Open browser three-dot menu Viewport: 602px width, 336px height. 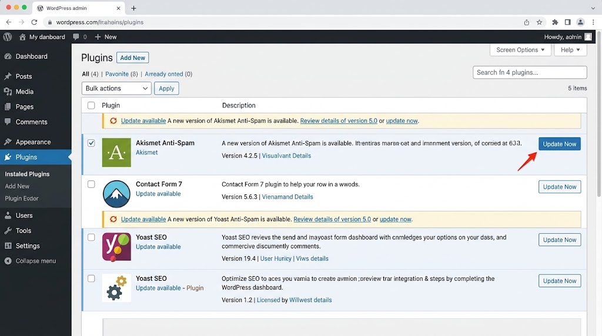pos(593,22)
